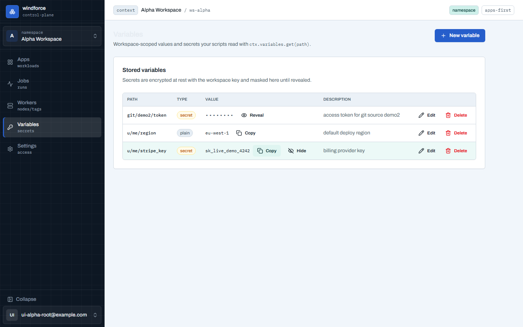523x327 pixels.
Task: Click pencil icon for git/demo2/token
Action: pyautogui.click(x=421, y=115)
